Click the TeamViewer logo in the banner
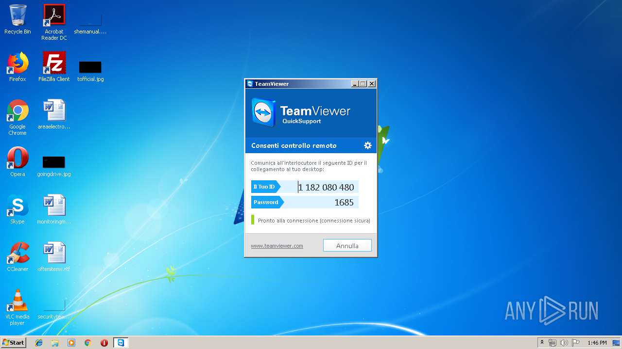 (x=264, y=113)
